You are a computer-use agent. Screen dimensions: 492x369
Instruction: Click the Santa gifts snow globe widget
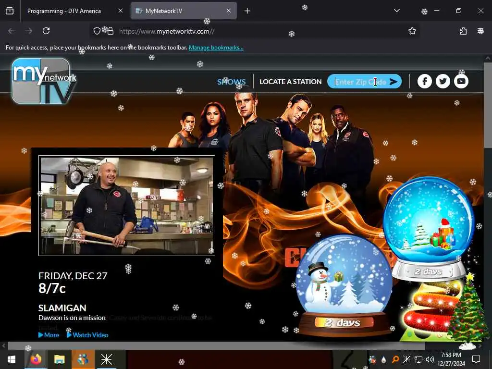429,227
